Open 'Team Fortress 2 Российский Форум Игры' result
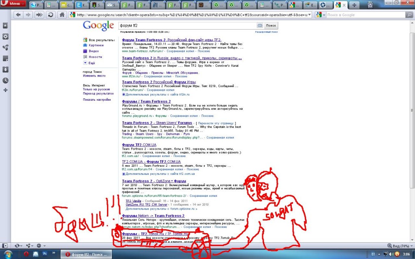The width and height of the screenshot is (415, 259). [159, 82]
